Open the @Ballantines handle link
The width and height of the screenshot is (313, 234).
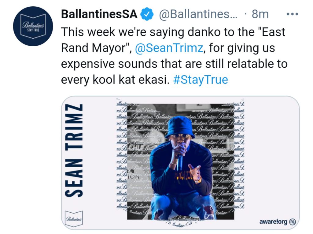click(198, 14)
